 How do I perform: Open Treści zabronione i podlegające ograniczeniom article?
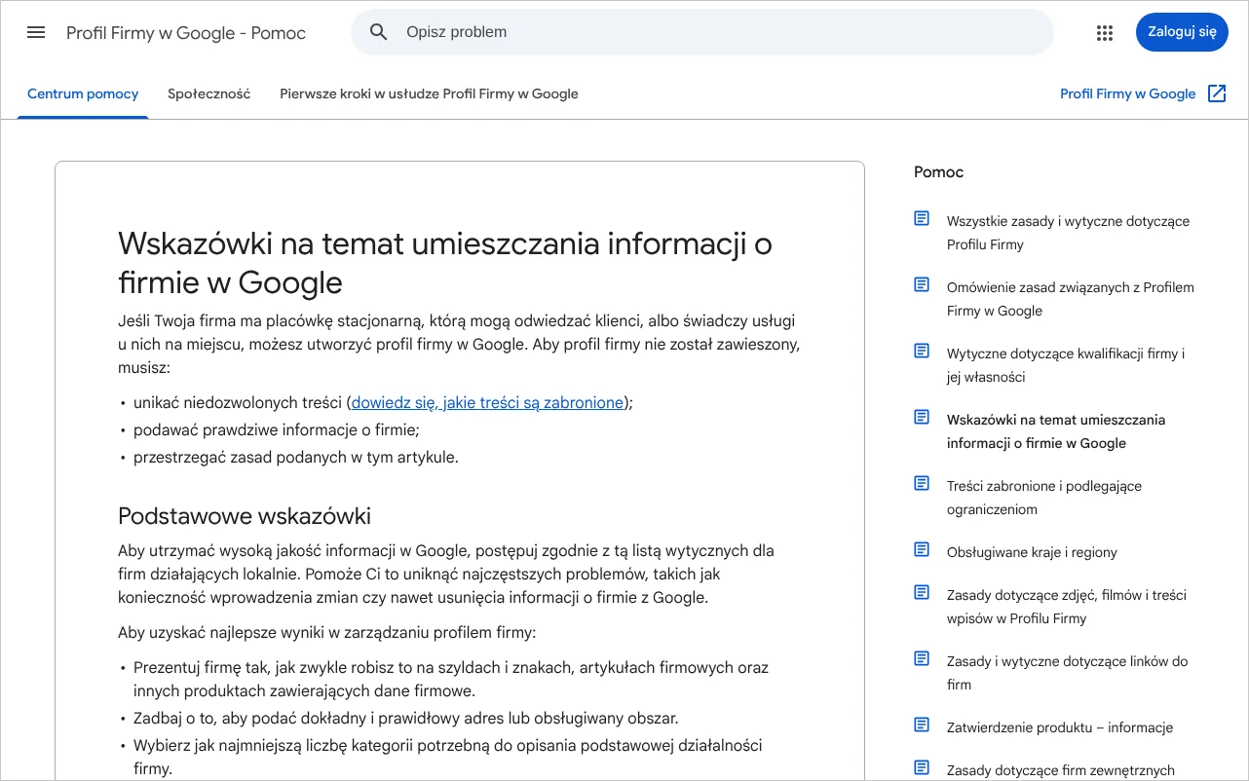1044,498
